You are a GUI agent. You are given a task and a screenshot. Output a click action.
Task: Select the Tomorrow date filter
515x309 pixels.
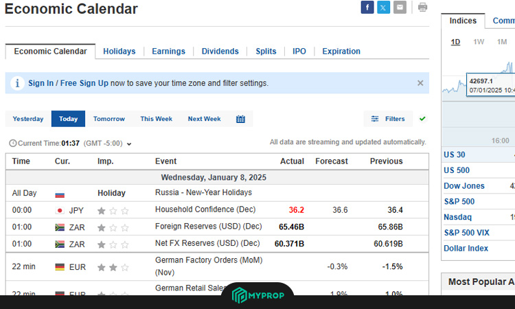click(x=109, y=119)
